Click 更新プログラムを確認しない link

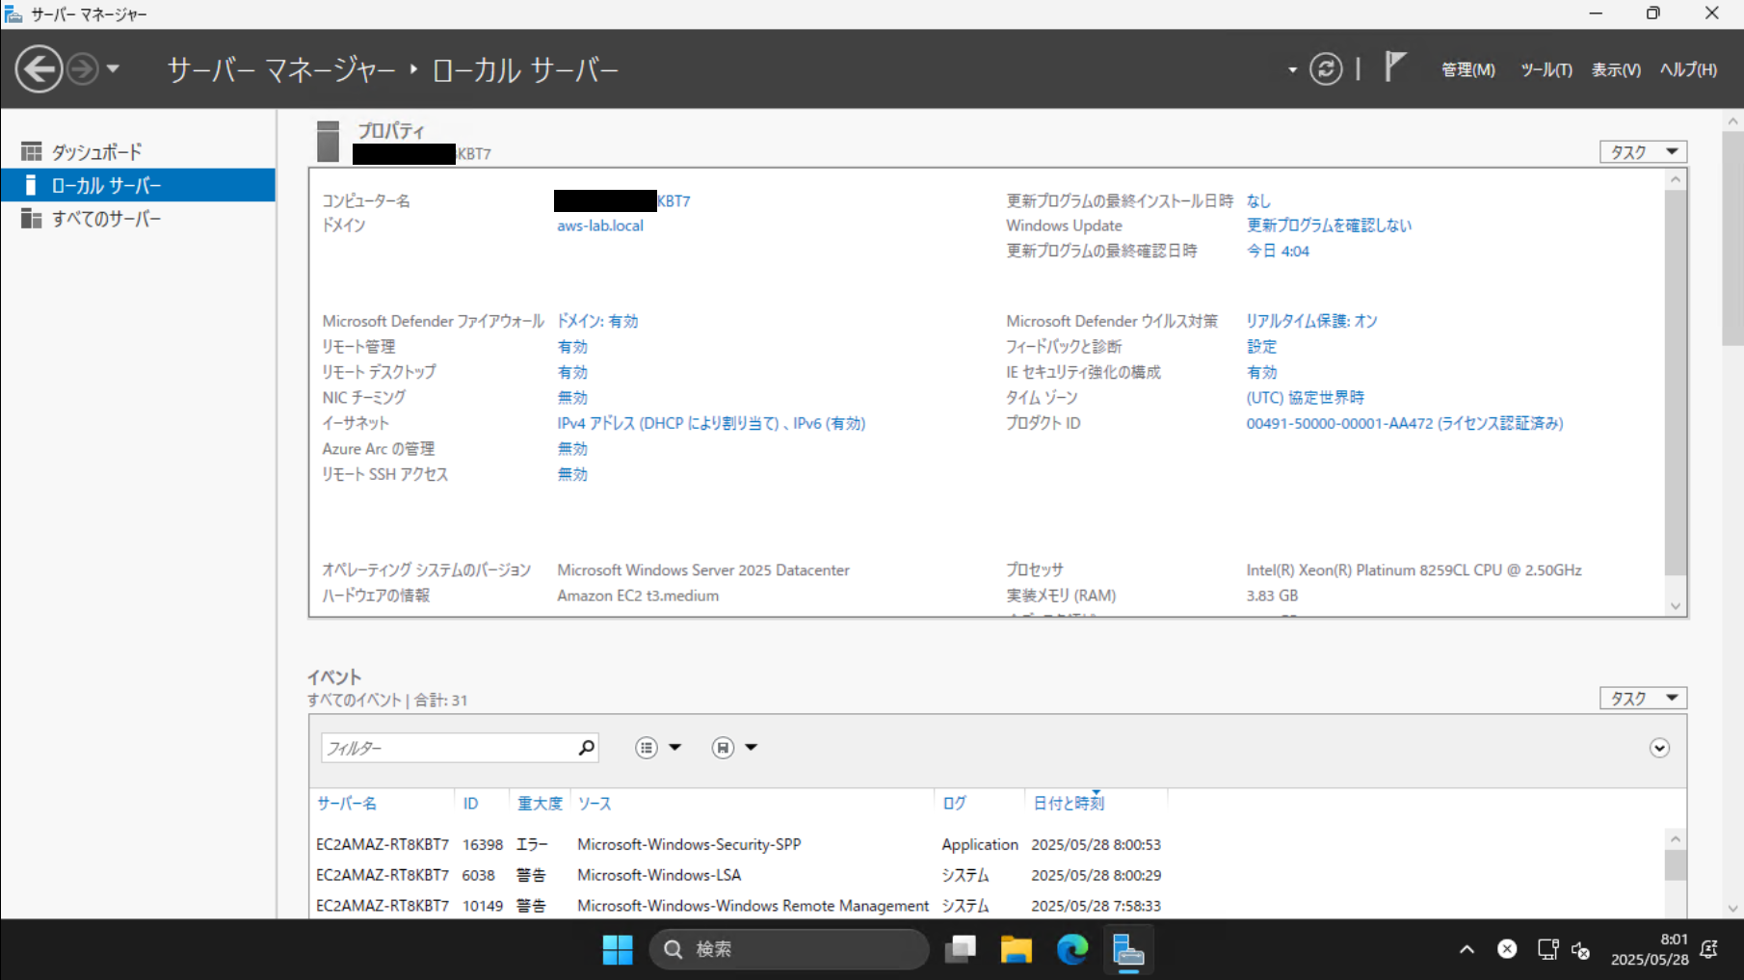click(x=1329, y=225)
